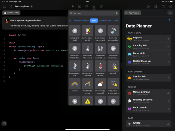Select the play circle symbol
The image size is (175, 131).
coord(113,101)
